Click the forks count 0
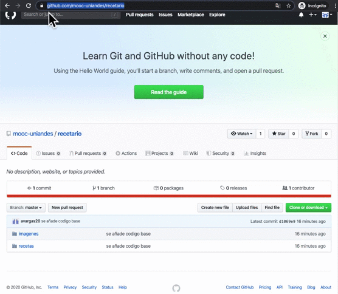The image size is (338, 294). (x=326, y=134)
